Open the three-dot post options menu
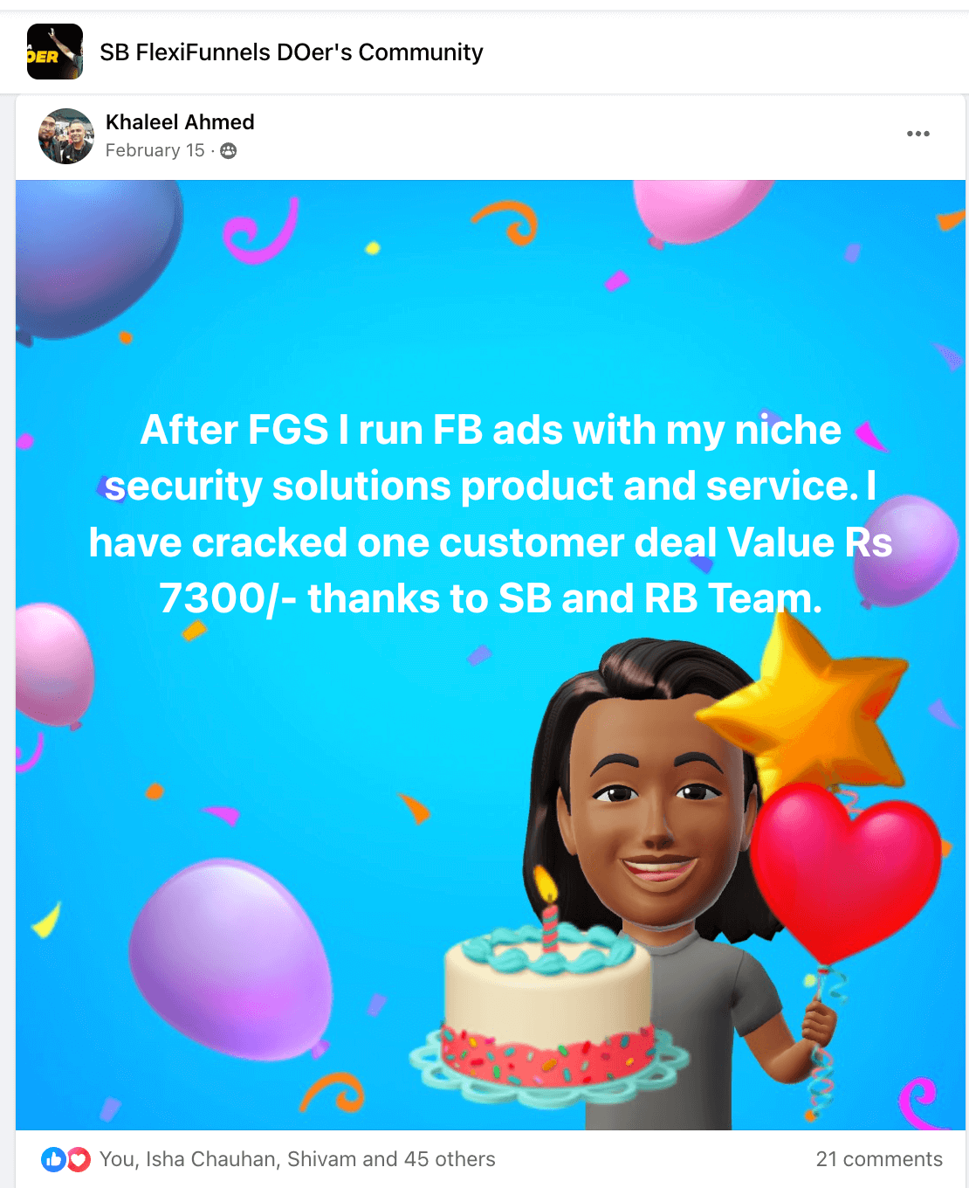969x1188 pixels. coord(917,134)
